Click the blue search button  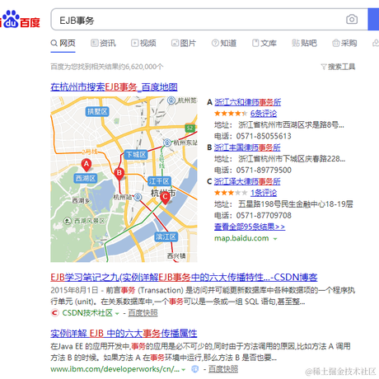coord(373,19)
